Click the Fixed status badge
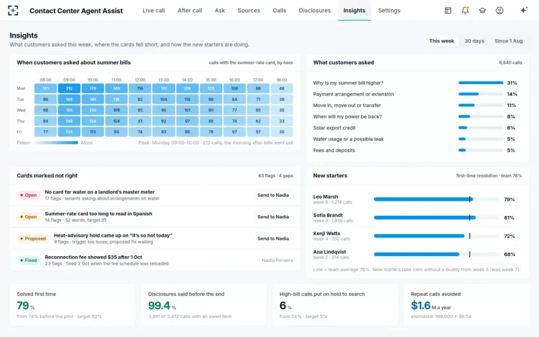Image resolution: width=539 pixels, height=337 pixels. tap(29, 260)
